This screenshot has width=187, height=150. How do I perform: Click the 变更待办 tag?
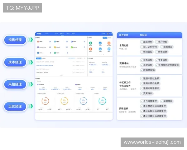[146, 93]
